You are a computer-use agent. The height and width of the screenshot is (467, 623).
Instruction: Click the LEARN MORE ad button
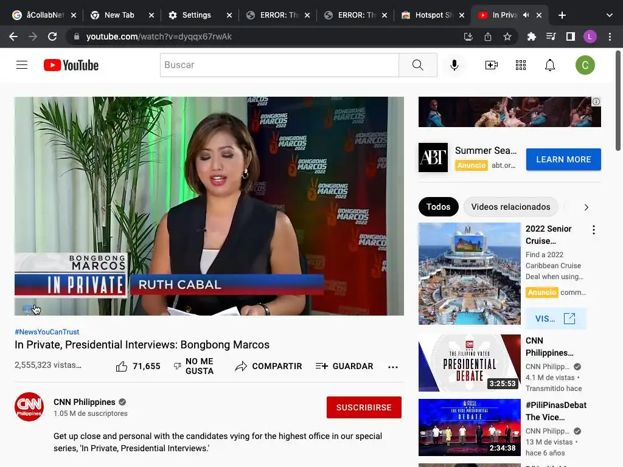tap(563, 159)
